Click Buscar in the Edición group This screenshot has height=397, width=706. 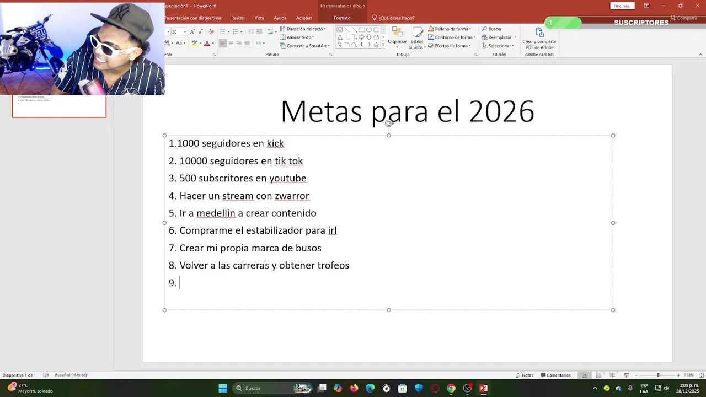point(492,29)
